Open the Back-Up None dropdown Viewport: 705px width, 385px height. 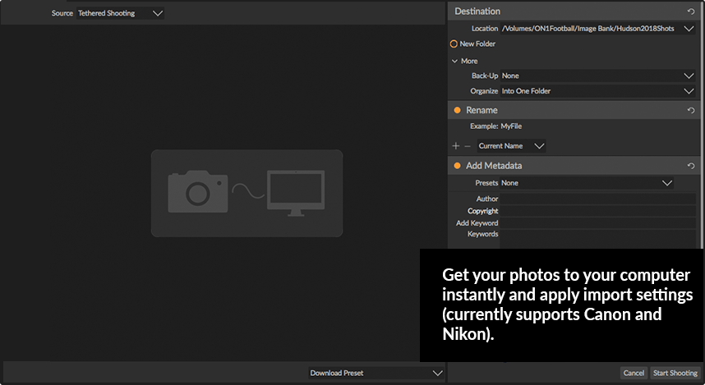pyautogui.click(x=598, y=76)
